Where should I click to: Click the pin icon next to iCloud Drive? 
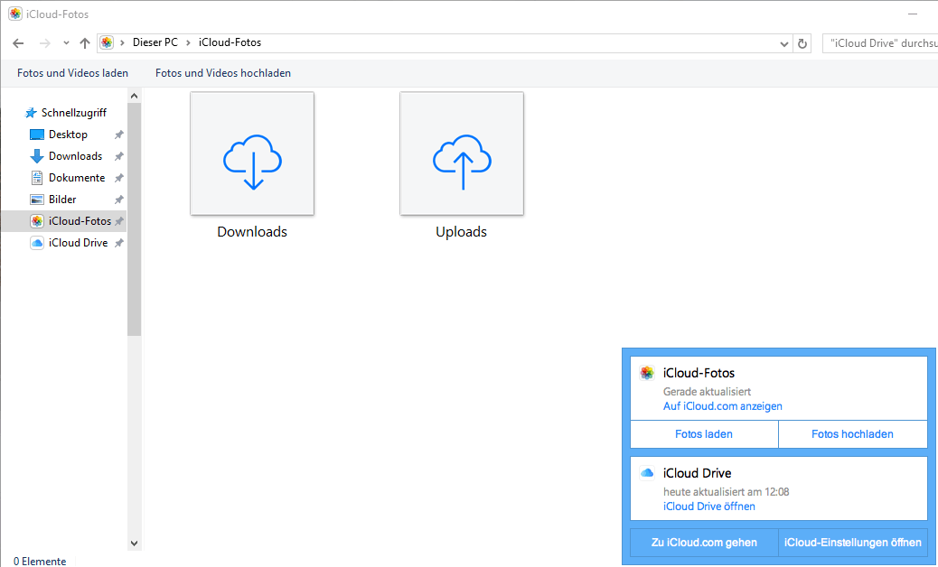point(119,243)
